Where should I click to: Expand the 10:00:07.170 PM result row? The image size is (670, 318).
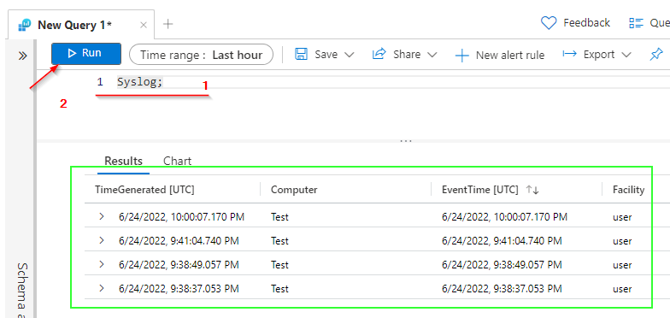pos(101,216)
